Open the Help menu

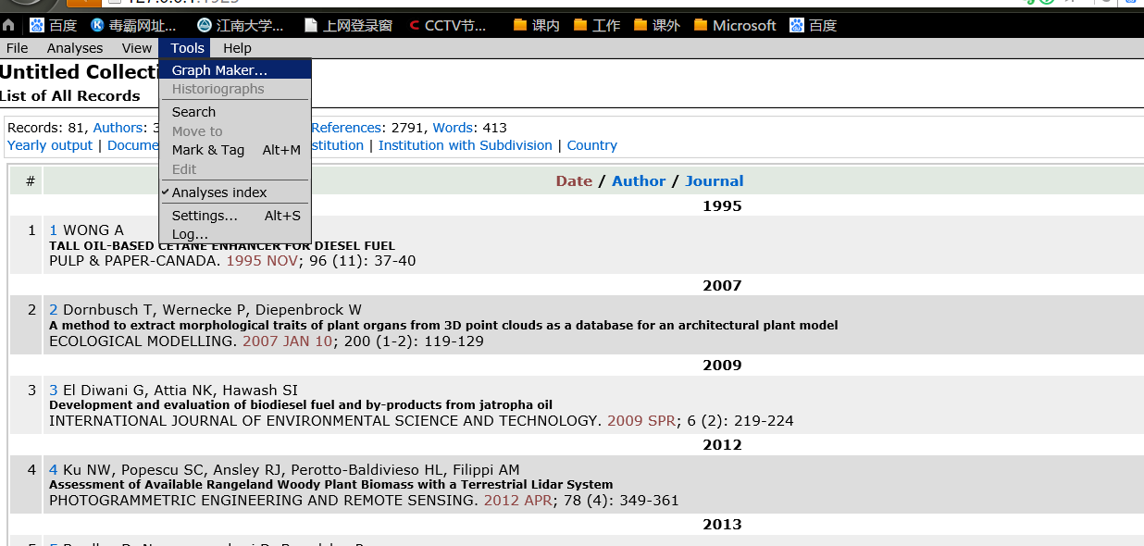pyautogui.click(x=239, y=47)
